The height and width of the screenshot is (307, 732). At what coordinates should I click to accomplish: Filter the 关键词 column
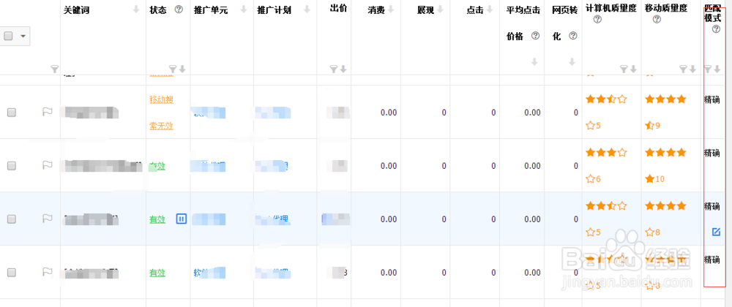tap(55, 69)
